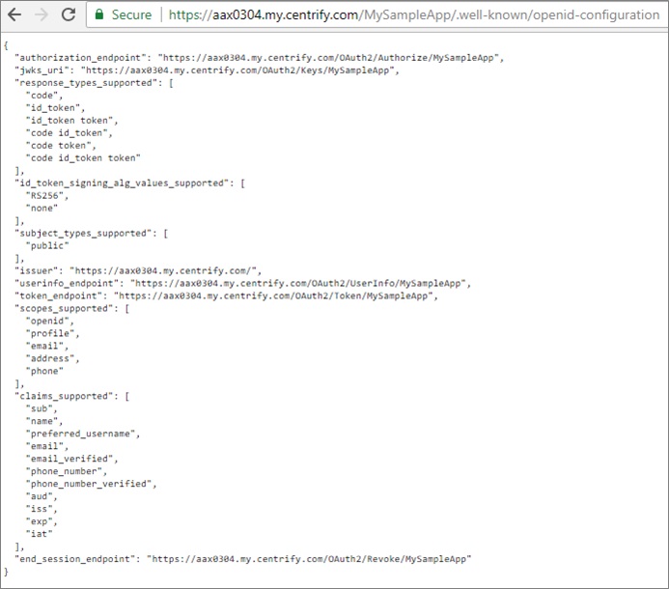
Task: Click the issuer URL value
Action: pyautogui.click(x=165, y=270)
